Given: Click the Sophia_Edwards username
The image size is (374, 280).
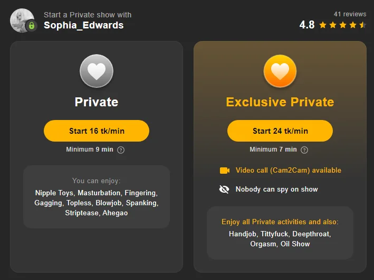Looking at the screenshot, I should 83,25.
